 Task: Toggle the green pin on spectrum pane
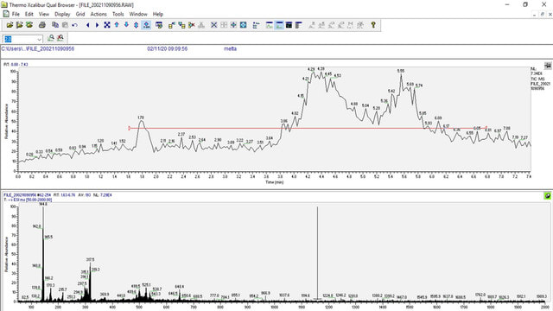[547, 196]
